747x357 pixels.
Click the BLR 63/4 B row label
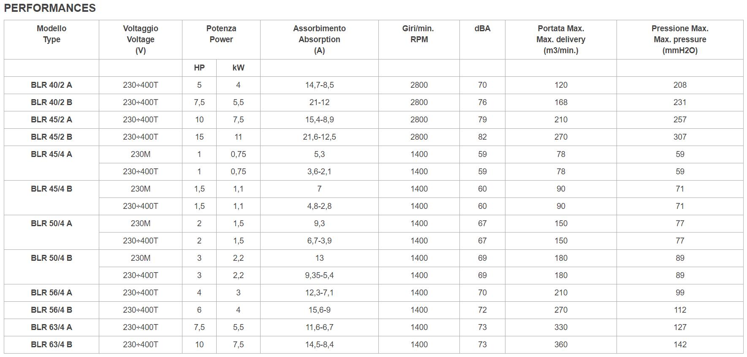(52, 344)
